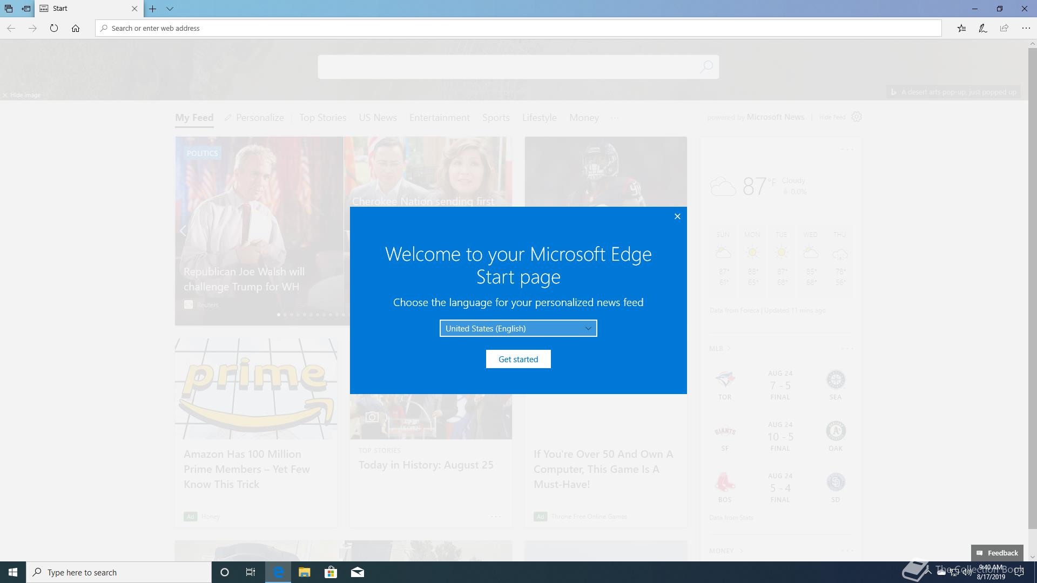Open the tab preview chevron
Screen dimensions: 1037x583
170,9
